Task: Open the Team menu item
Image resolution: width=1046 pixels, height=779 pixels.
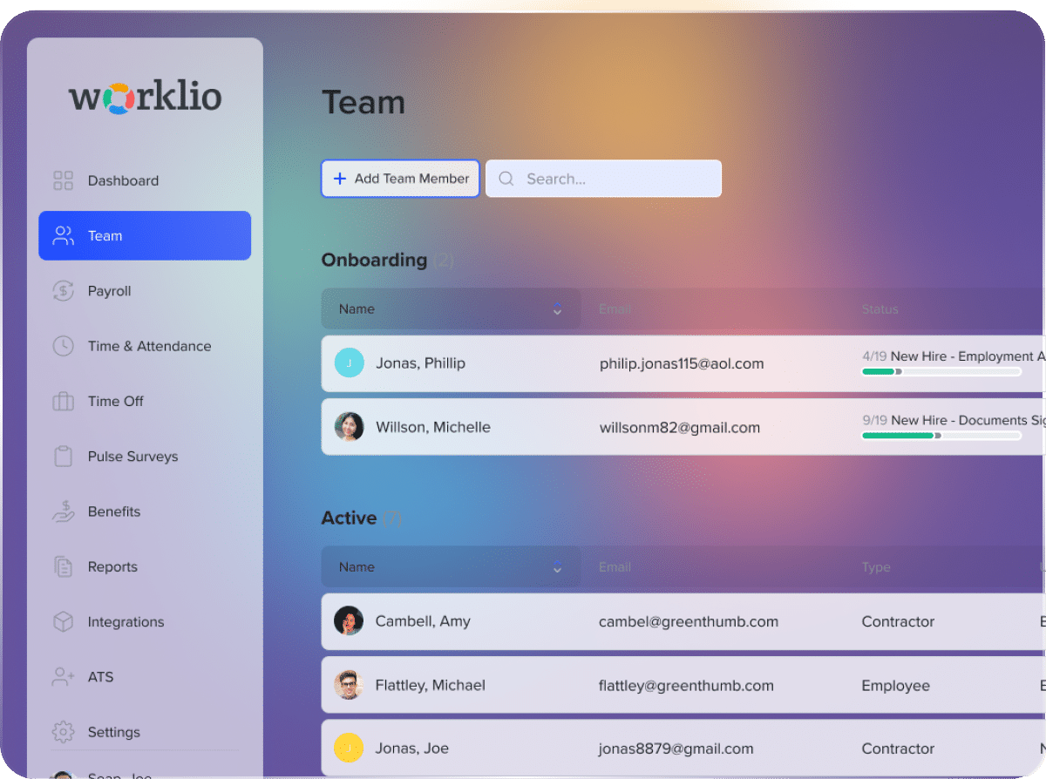Action: point(145,236)
